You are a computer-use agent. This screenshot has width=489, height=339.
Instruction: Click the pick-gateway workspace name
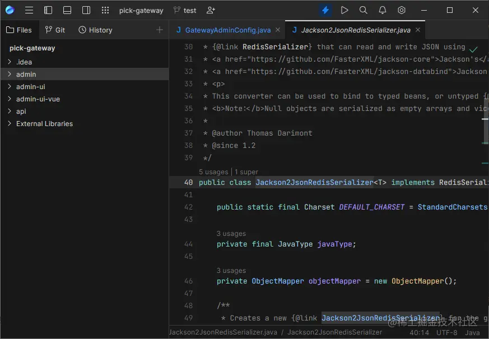pyautogui.click(x=141, y=11)
